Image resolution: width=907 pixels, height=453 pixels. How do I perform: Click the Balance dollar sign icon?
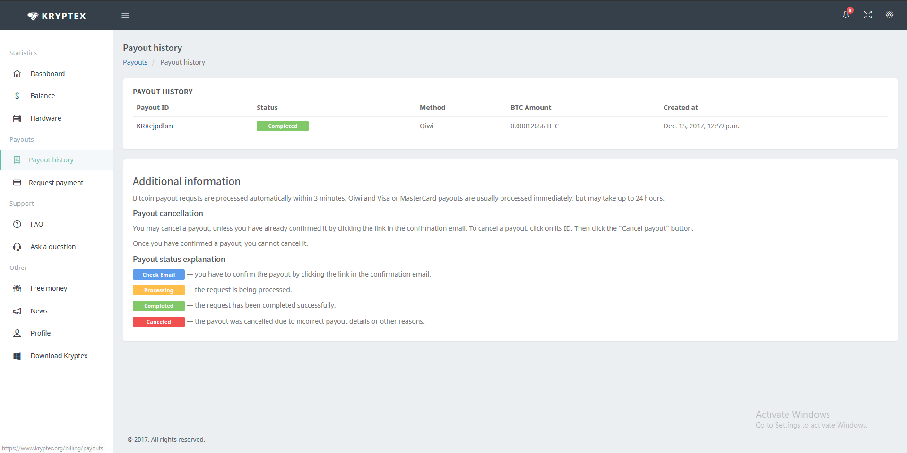[17, 96]
